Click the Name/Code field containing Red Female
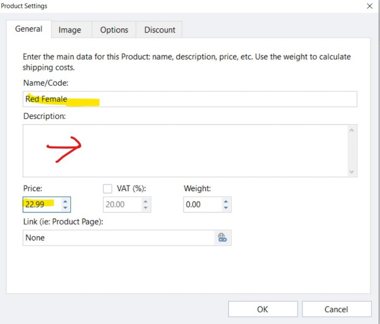Viewport: 380px width, 324px height. [x=190, y=99]
